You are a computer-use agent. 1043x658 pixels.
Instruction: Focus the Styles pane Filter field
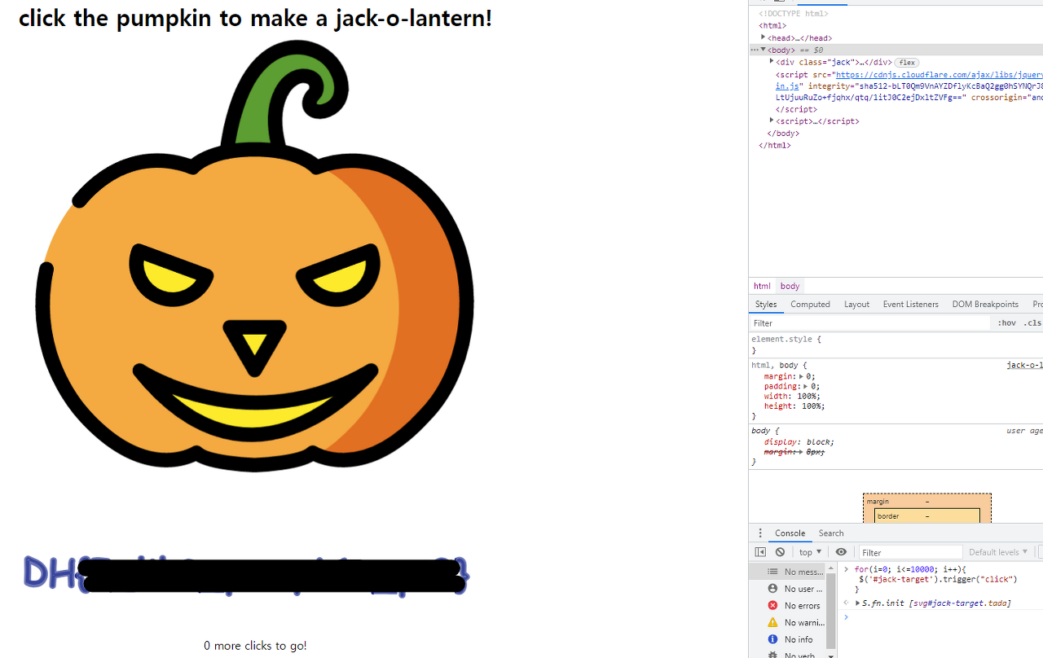pos(869,323)
